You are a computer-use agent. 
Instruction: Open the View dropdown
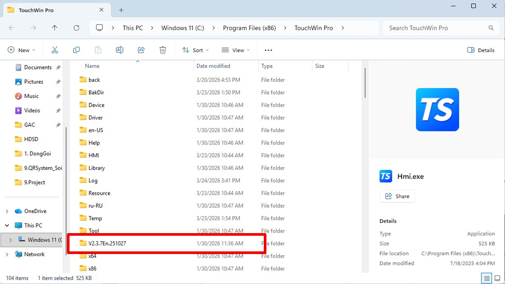236,50
